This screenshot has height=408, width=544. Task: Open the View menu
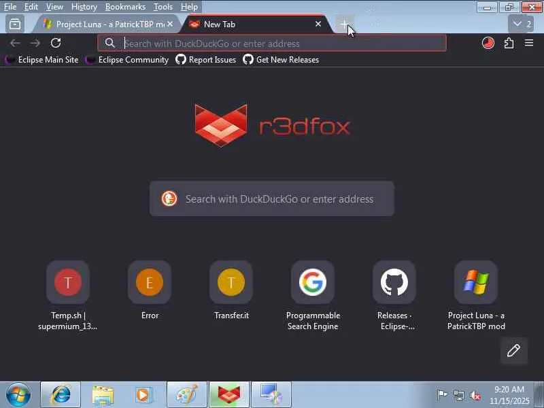coord(54,7)
